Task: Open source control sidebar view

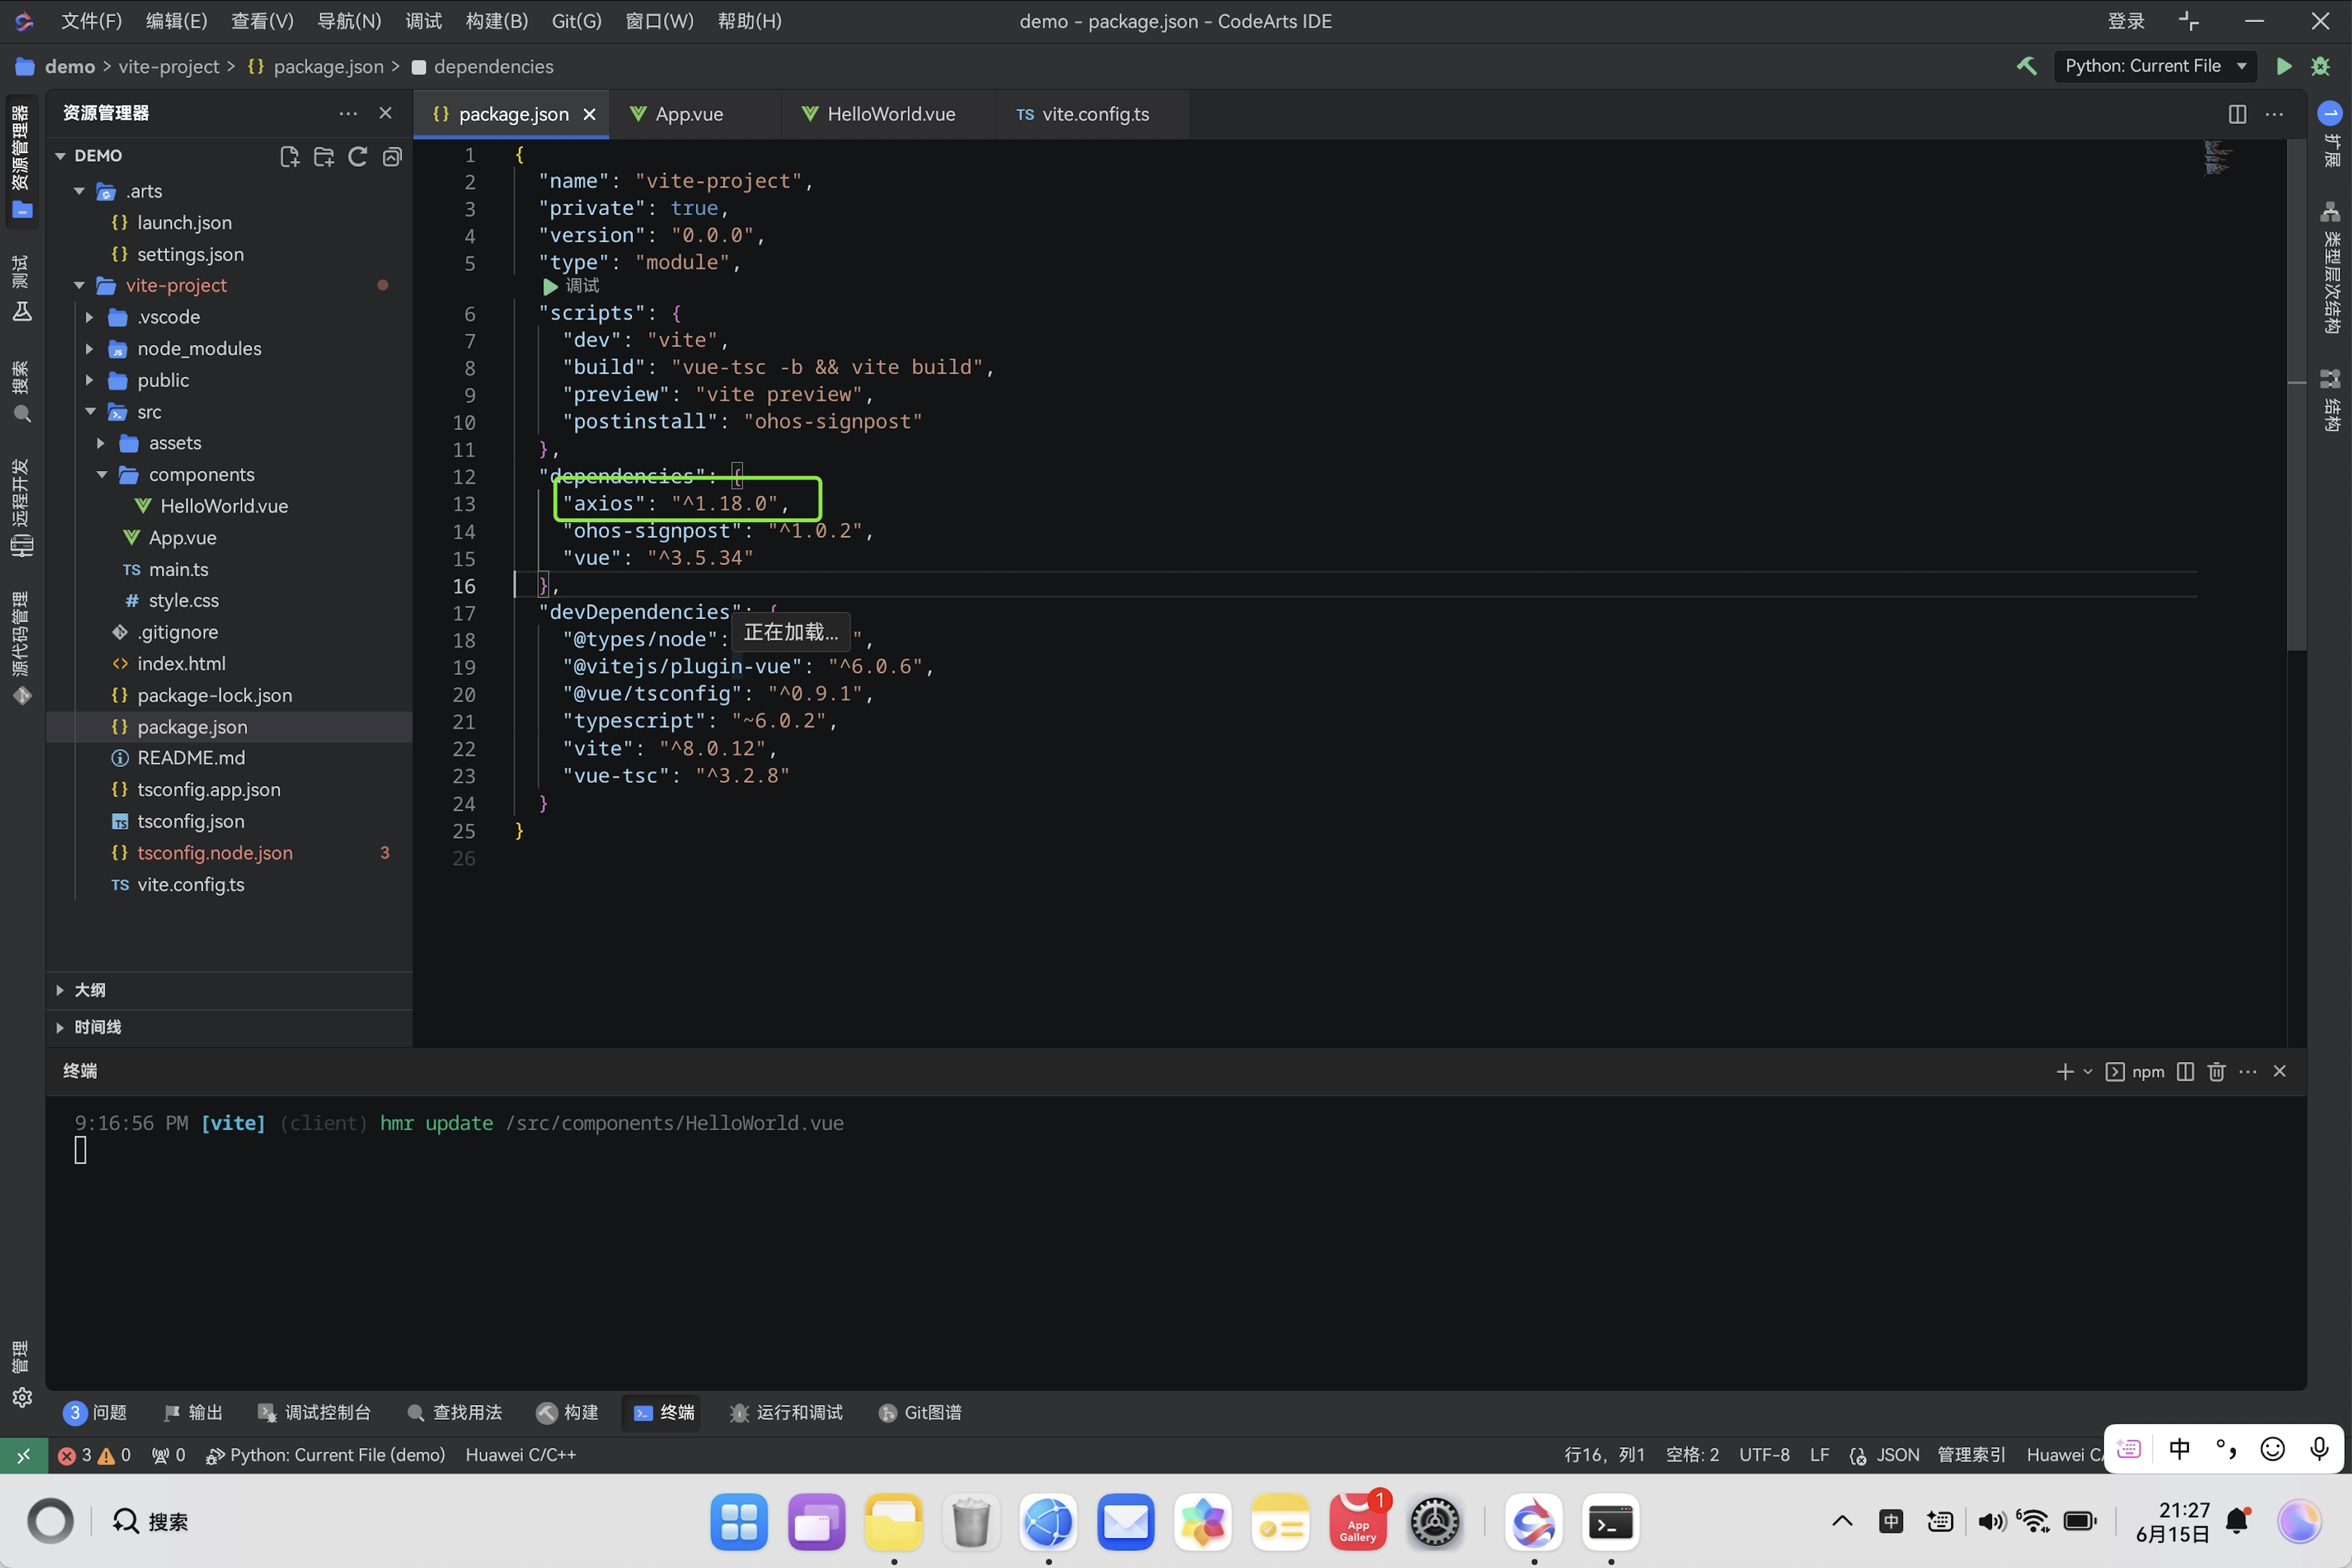Action: point(22,648)
